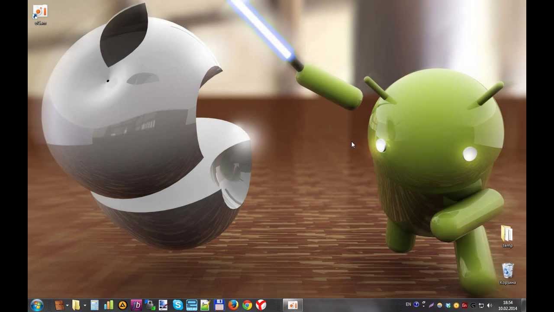The width and height of the screenshot is (554, 312).
Task: Launch the AIMP orange triangle player icon
Action: point(122,305)
